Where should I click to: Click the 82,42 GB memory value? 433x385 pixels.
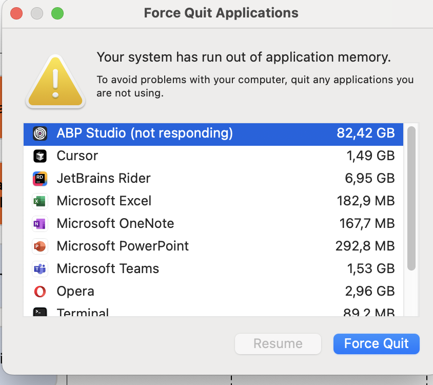coord(365,133)
